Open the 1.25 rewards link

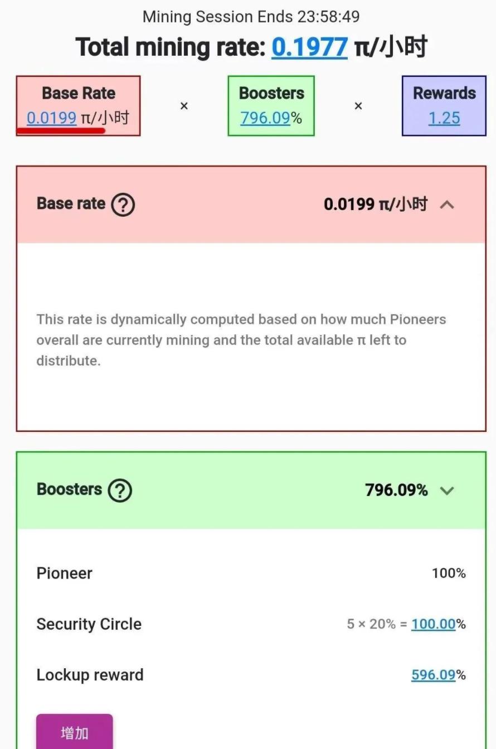point(444,118)
